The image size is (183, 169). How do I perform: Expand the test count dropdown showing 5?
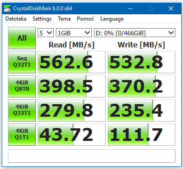click(46, 33)
